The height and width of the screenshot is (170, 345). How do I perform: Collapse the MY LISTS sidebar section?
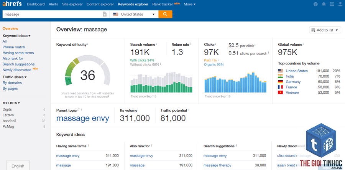(11, 103)
